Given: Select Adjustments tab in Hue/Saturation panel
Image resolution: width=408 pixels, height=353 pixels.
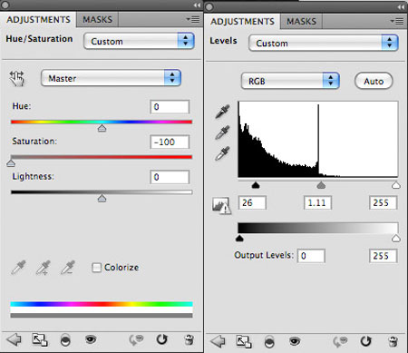Looking at the screenshot, I should (38, 20).
